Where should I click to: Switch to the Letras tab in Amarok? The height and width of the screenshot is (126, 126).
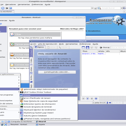pyautogui.click(x=51, y=48)
